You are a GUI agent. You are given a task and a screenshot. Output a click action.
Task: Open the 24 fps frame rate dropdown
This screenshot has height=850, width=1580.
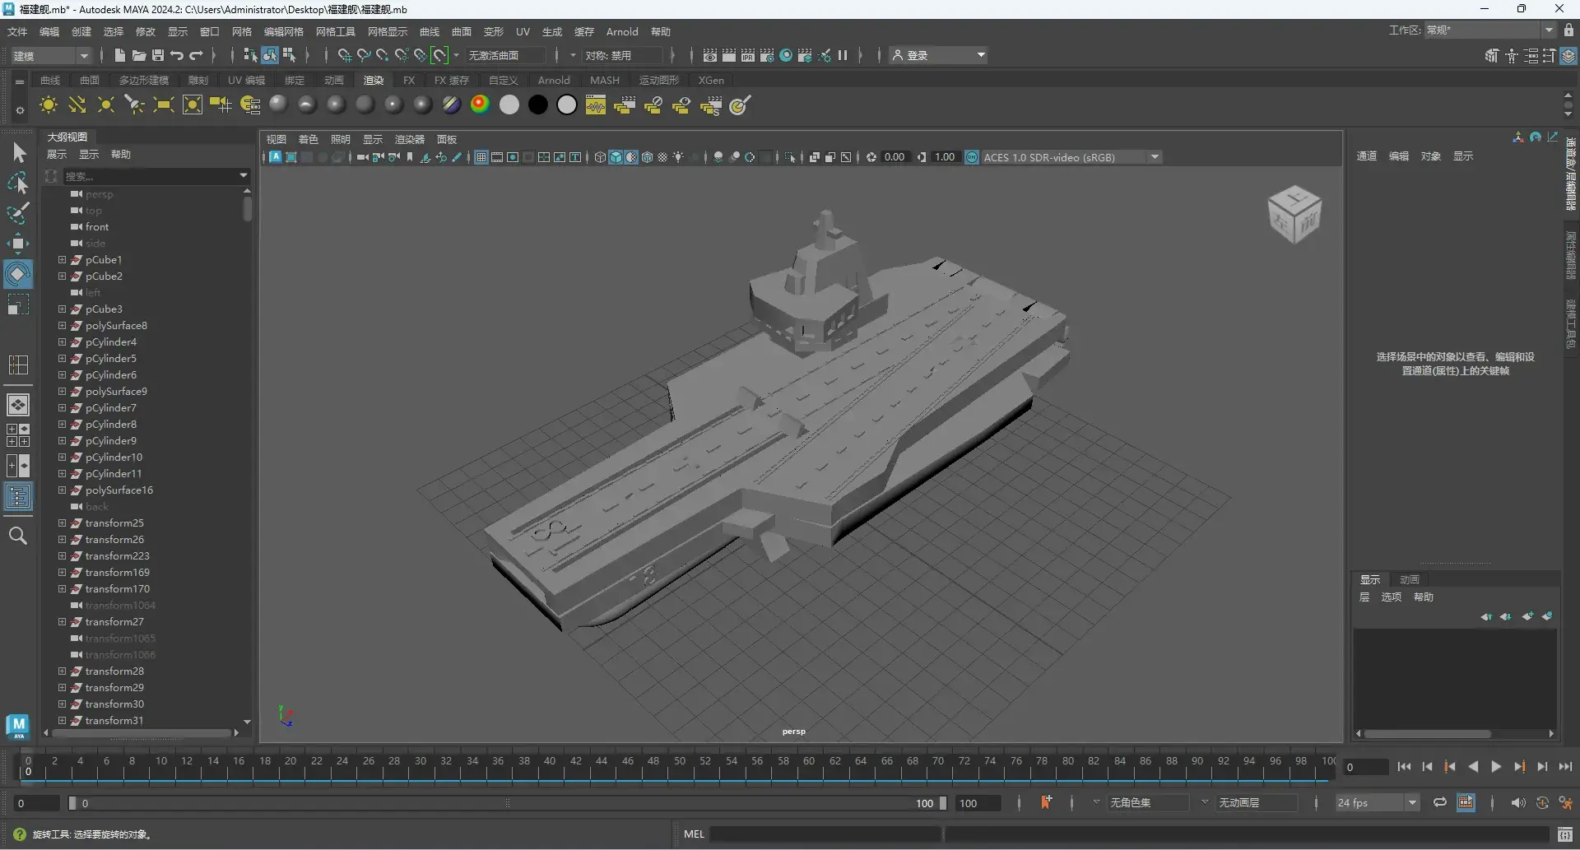click(x=1378, y=803)
